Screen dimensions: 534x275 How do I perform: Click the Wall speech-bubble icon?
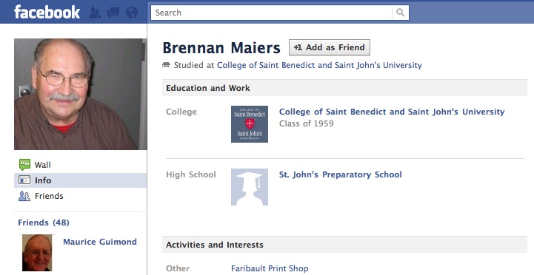click(x=24, y=165)
